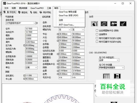Viewport: 137px width, 103px height.
Task: Toggle the lock box beside 齿轮速比
Action: click(x=24, y=75)
